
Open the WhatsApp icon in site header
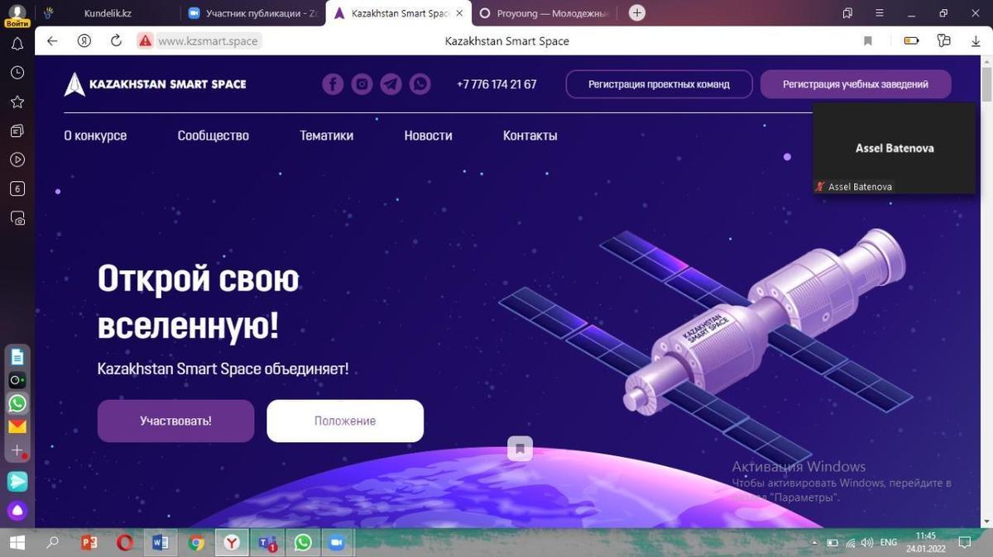[x=420, y=84]
